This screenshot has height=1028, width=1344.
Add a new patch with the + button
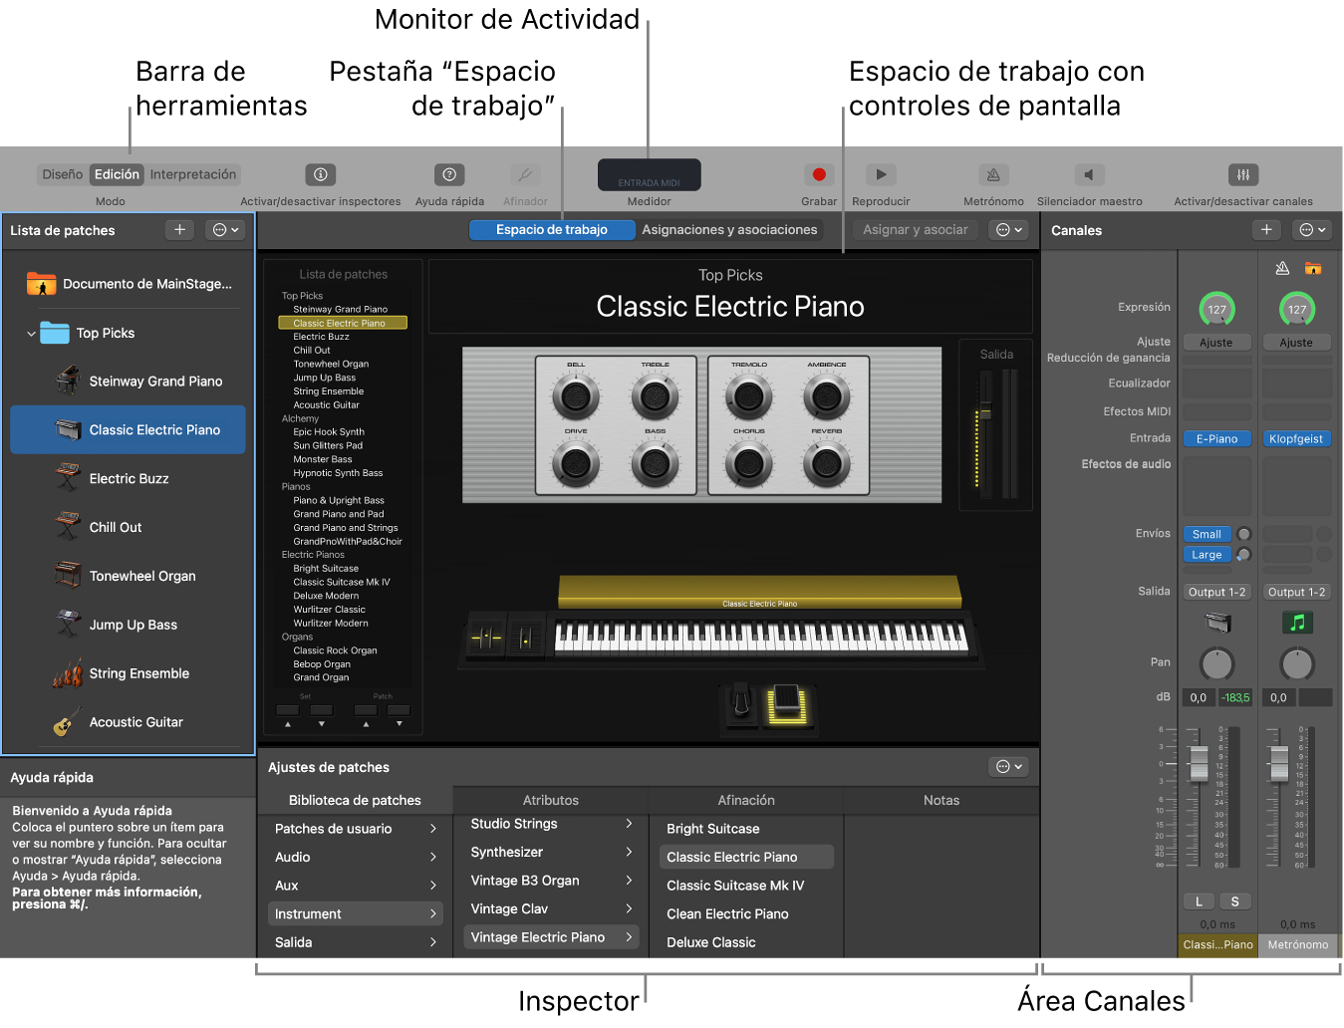179,229
